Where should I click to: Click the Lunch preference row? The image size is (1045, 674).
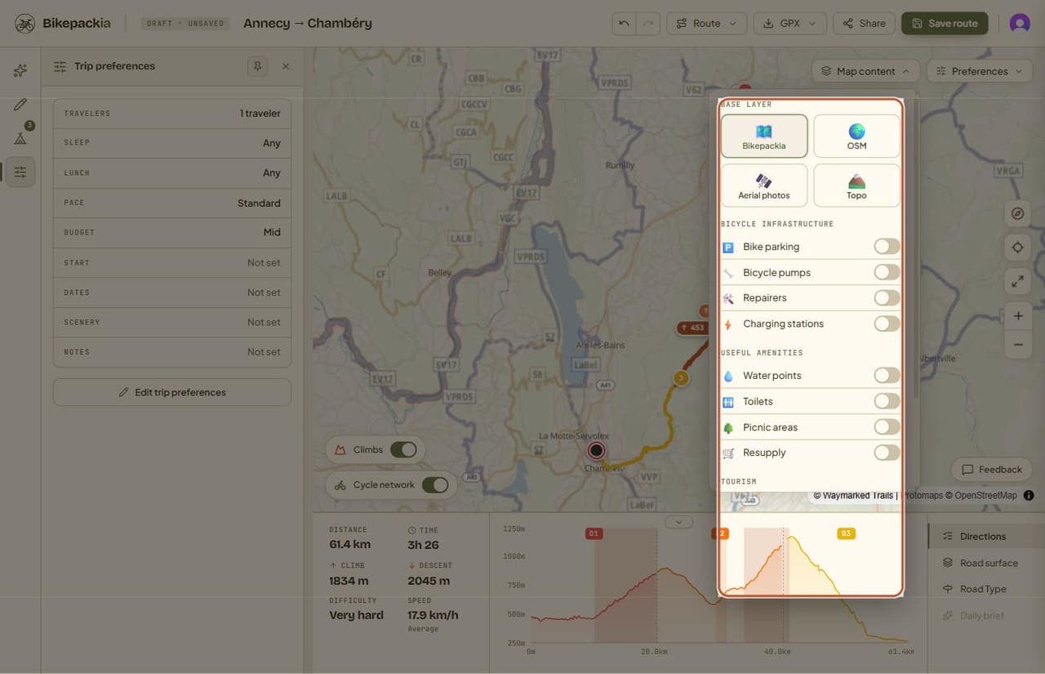tap(172, 173)
